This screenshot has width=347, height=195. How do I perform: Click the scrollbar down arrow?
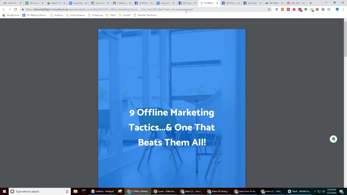click(x=345, y=186)
